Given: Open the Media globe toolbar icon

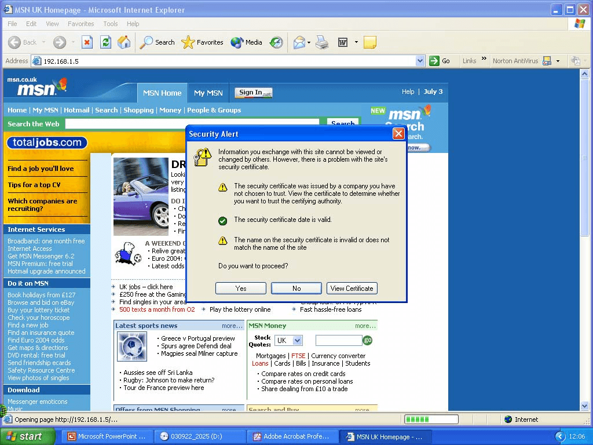Looking at the screenshot, I should (237, 42).
